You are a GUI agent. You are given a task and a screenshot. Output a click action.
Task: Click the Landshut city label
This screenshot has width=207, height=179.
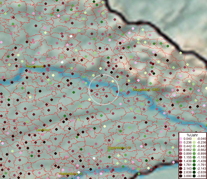point(43,130)
